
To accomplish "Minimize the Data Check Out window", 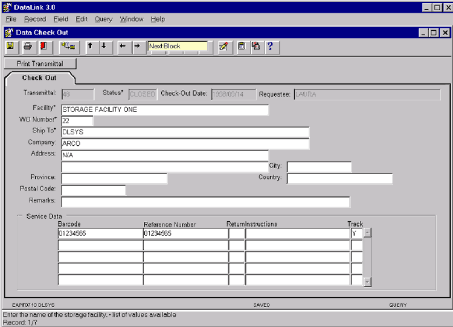I will [423, 33].
